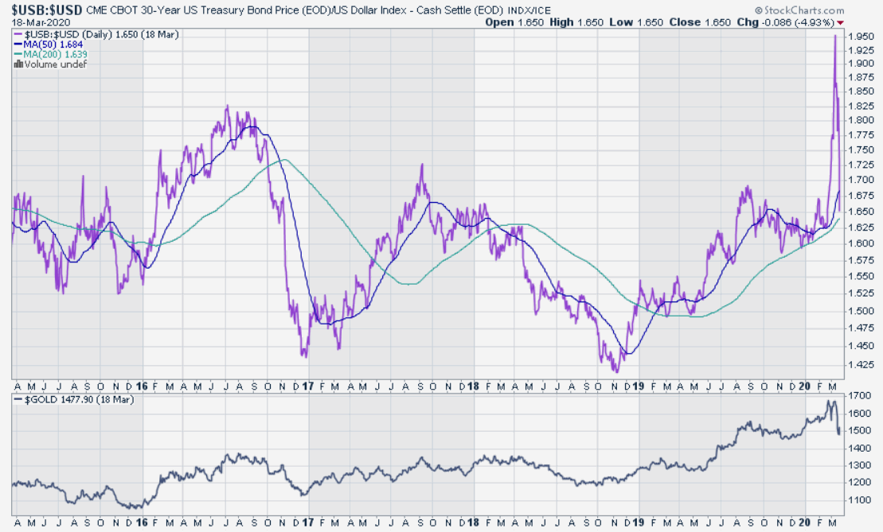Click the $GOLD 1477.90 (18 Mar) legend
The width and height of the screenshot is (883, 532).
[74, 400]
